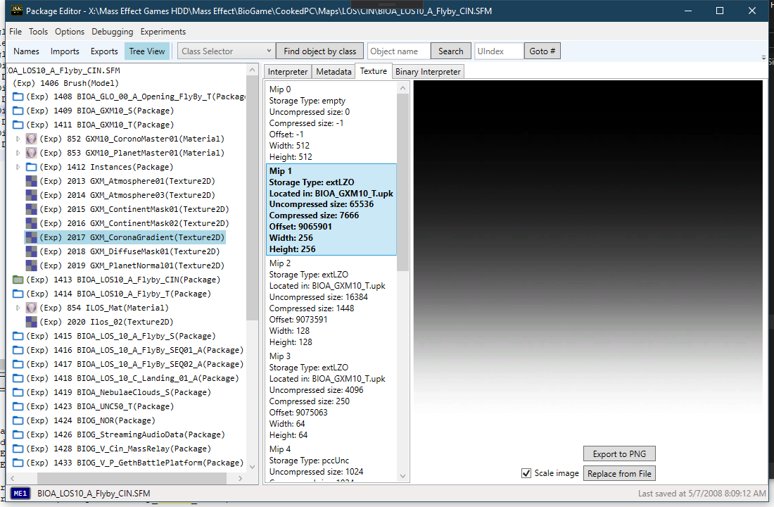Click the ME1 game badge in status bar
This screenshot has height=507, width=774.
20,493
